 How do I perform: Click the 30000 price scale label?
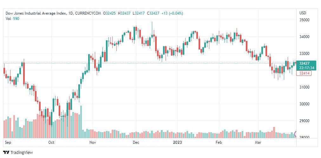[x=304, y=104]
